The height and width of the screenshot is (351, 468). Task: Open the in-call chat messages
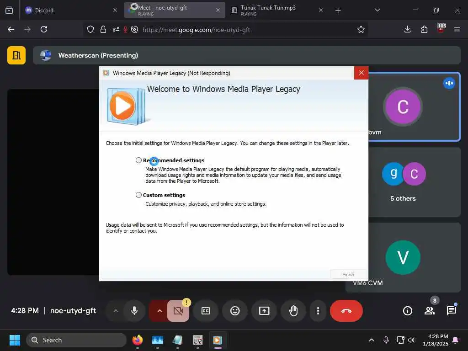coord(451,311)
